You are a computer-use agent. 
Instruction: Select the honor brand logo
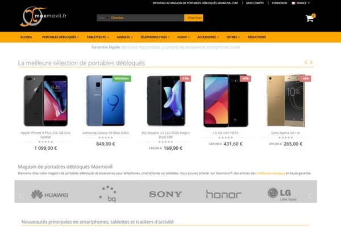tap(223, 194)
